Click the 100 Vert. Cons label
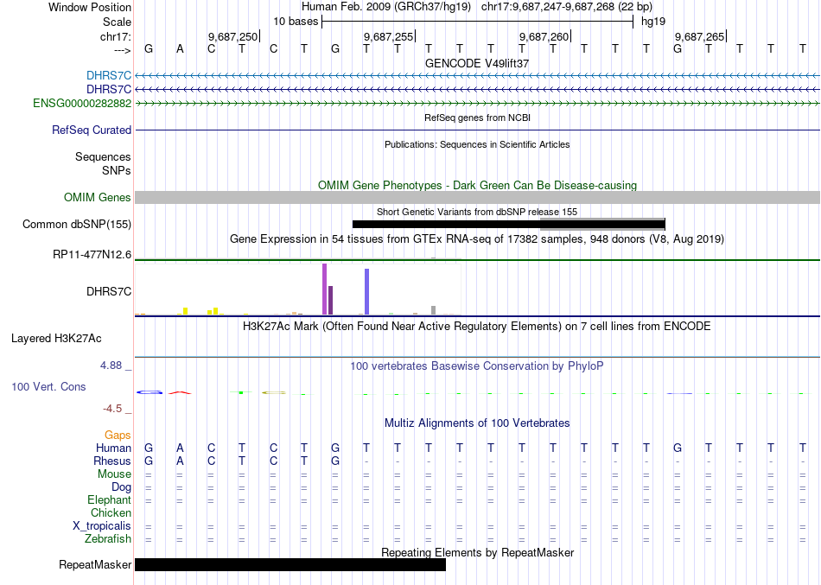This screenshot has width=821, height=585. tap(48, 386)
